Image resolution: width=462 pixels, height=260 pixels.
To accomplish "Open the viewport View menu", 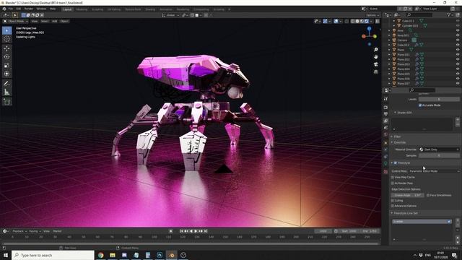I will click(35, 21).
